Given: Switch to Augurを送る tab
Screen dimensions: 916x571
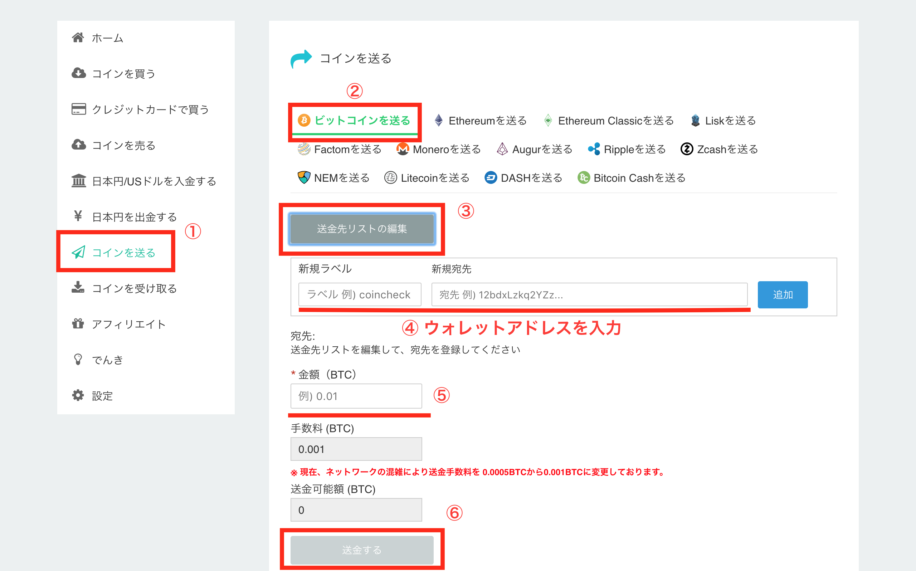Looking at the screenshot, I should click(534, 149).
